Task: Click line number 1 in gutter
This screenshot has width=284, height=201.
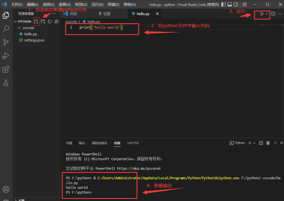Action: pos(71,27)
